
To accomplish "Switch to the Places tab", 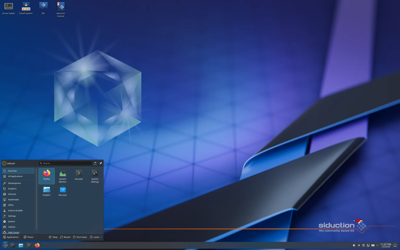I will 28,237.
